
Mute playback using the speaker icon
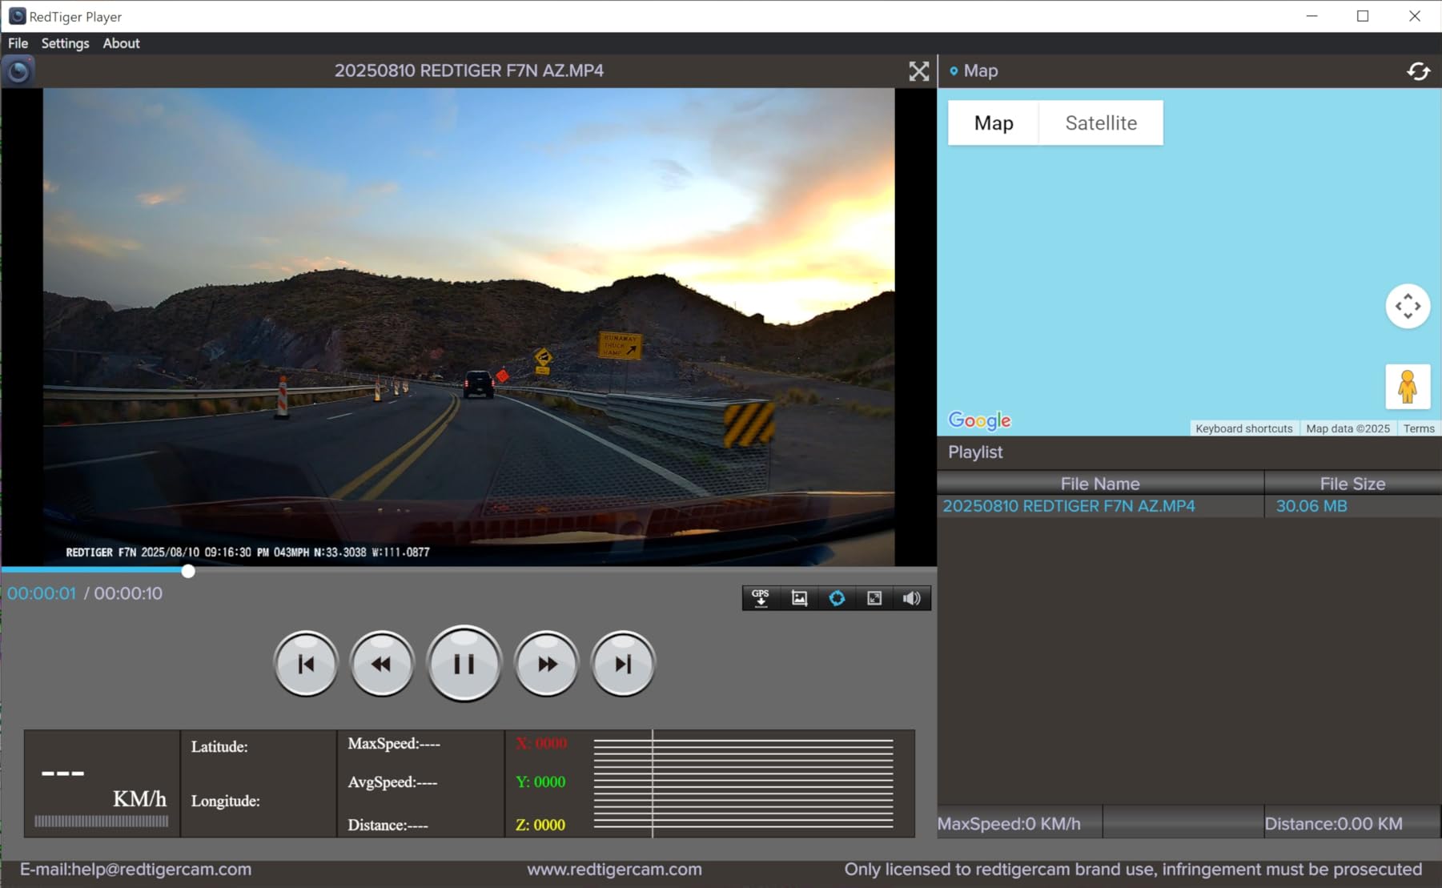pos(910,597)
